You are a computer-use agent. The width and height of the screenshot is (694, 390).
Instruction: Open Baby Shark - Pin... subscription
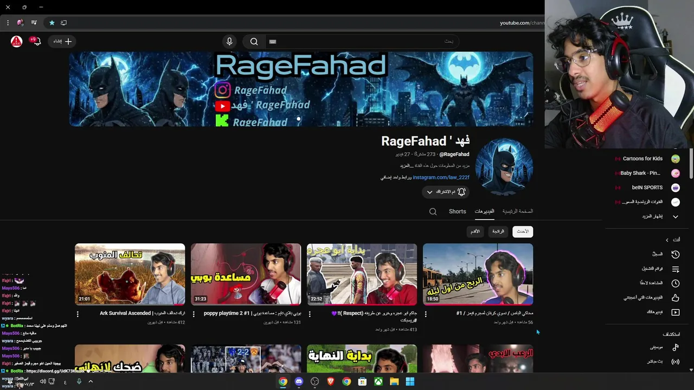pos(647,173)
